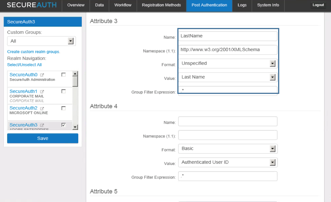Open SecureAuth2 via its external link icon
Viewport: 331px width, 202px height.
(x=42, y=108)
